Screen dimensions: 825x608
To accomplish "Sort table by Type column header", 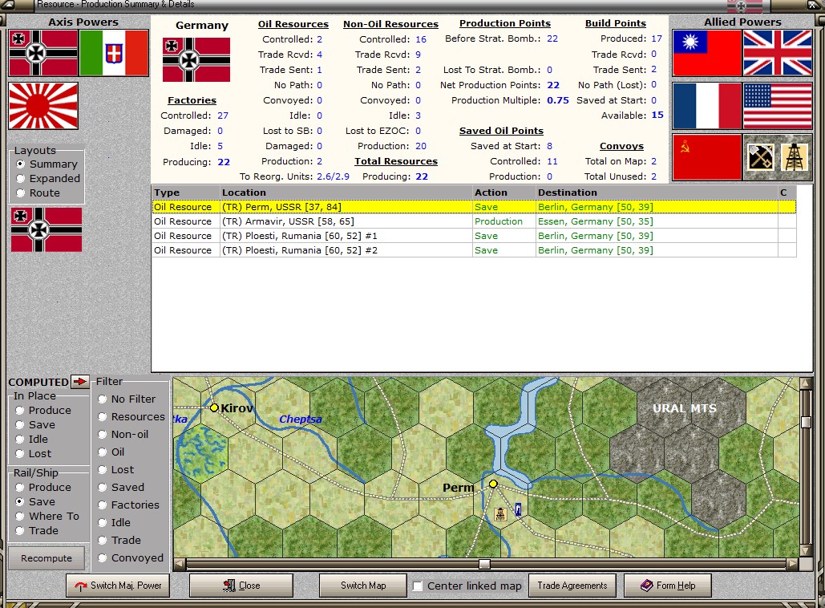I will click(186, 193).
